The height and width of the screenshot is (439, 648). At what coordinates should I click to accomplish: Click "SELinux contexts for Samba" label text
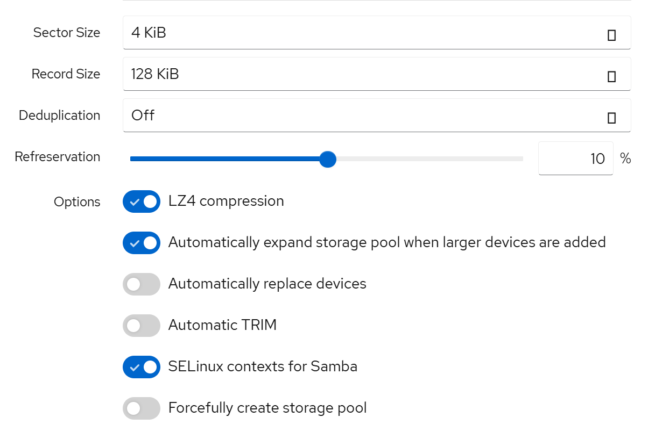pos(263,366)
